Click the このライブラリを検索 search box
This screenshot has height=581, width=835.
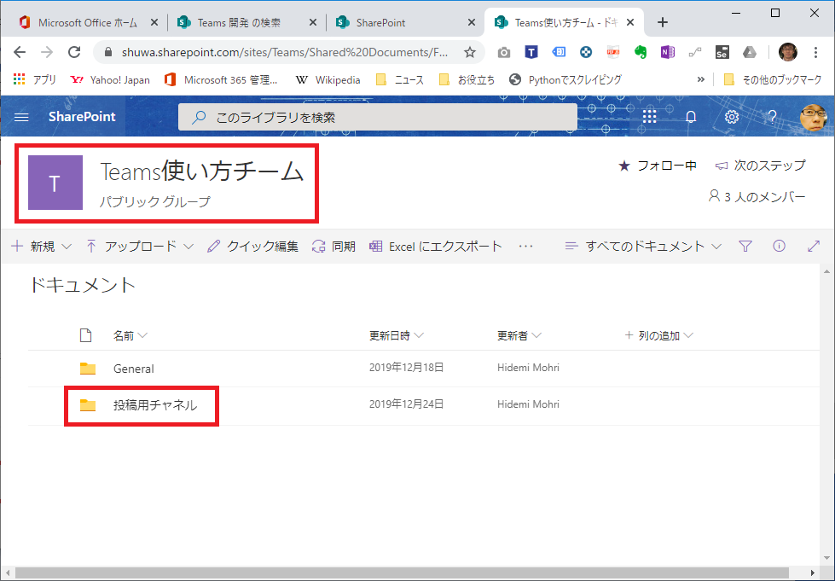[377, 117]
